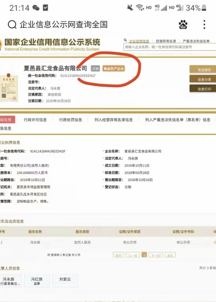Click the 注销 status badge
The image size is (216, 302).
[95, 69]
